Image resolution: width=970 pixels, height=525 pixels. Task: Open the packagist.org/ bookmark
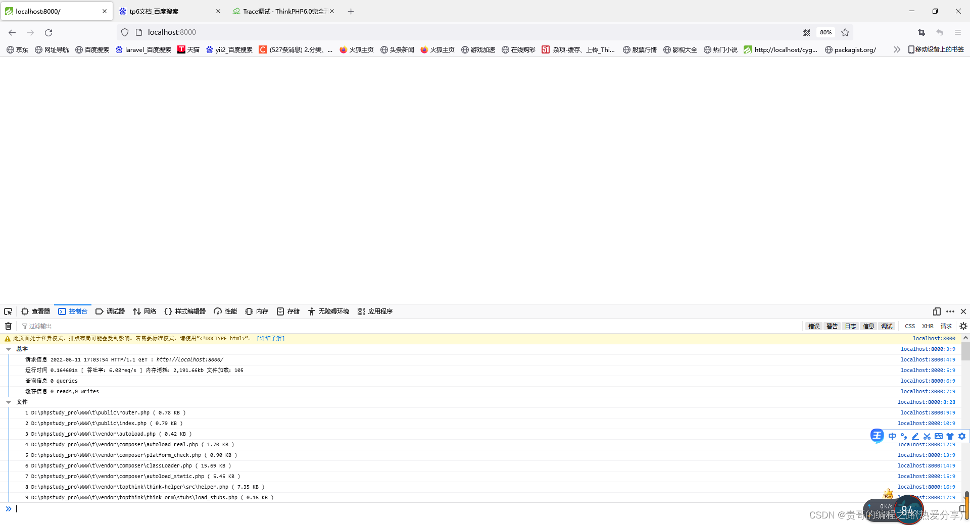(x=850, y=49)
